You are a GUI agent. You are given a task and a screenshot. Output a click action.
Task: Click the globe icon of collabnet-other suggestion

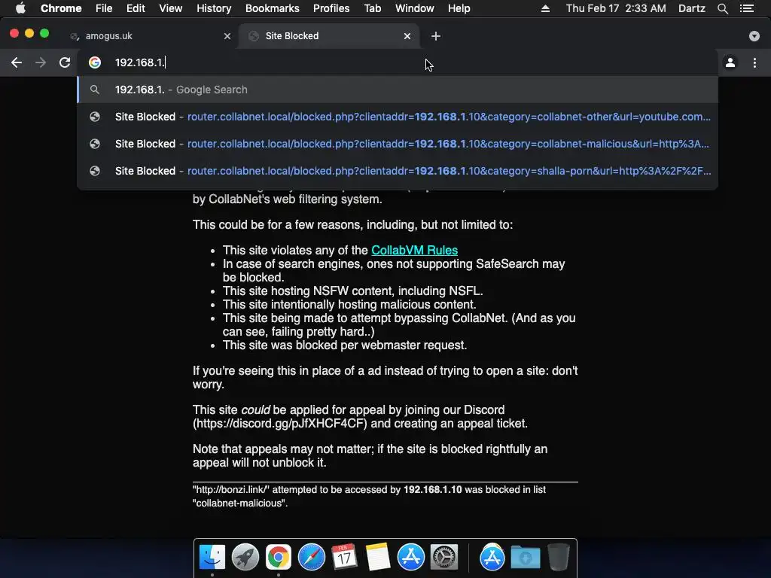pyautogui.click(x=95, y=117)
